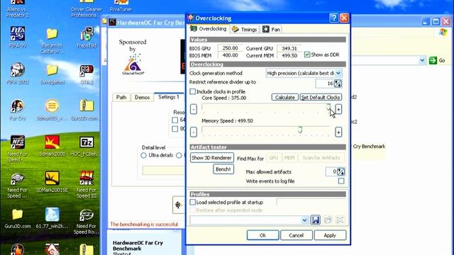Open the Far Cry desktop icon
The image size is (454, 255).
[x=18, y=110]
